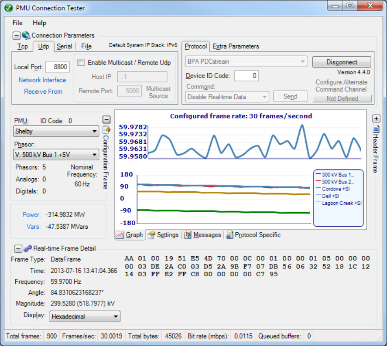This screenshot has width=387, height=346.
Task: Click the Settings tab tools icon
Action: pyautogui.click(x=151, y=235)
